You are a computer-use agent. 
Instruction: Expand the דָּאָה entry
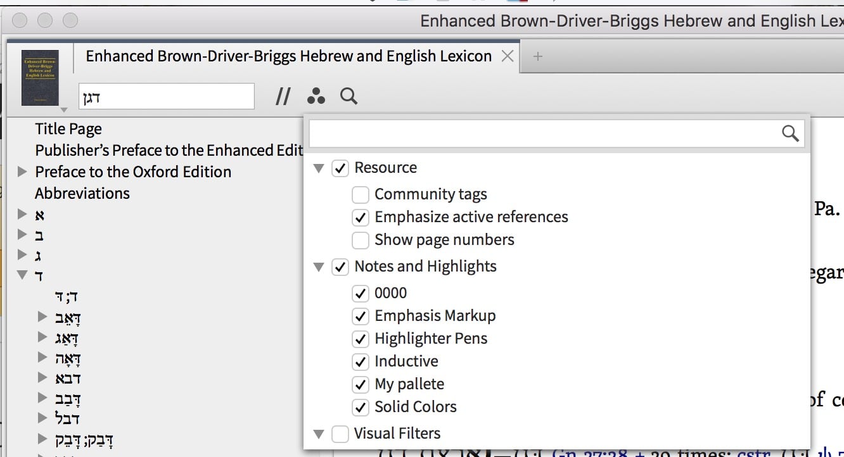coord(42,357)
